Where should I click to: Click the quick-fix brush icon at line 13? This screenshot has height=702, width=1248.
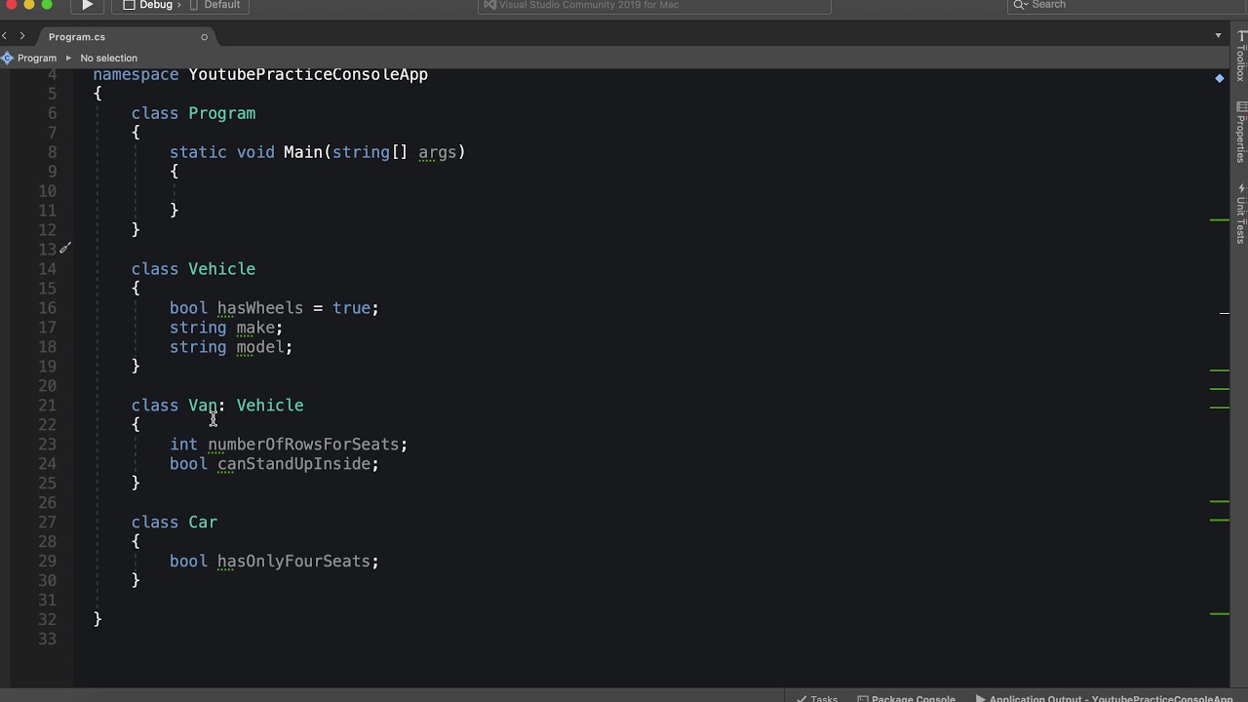pyautogui.click(x=65, y=249)
